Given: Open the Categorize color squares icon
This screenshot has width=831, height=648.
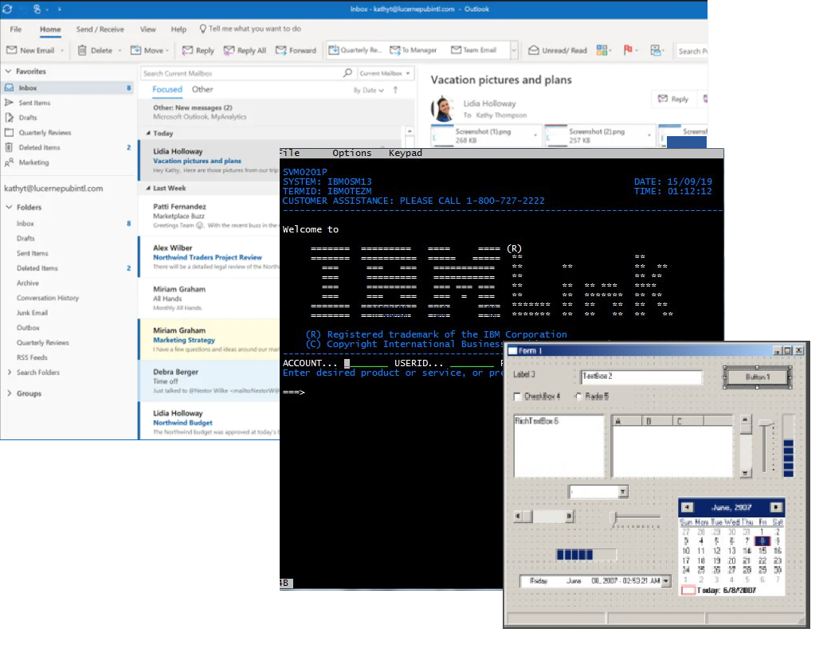Looking at the screenshot, I should click(x=602, y=50).
